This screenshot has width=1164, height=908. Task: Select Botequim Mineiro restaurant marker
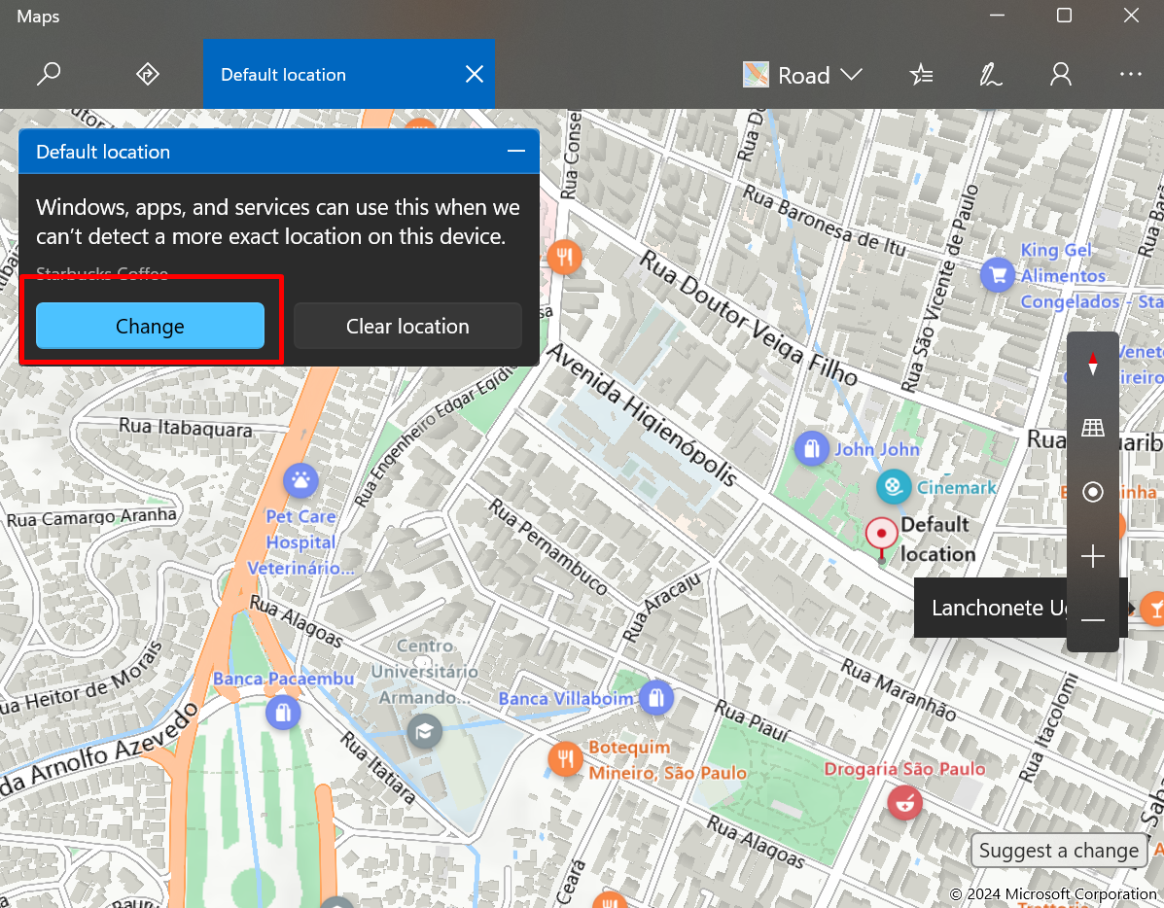pos(566,758)
